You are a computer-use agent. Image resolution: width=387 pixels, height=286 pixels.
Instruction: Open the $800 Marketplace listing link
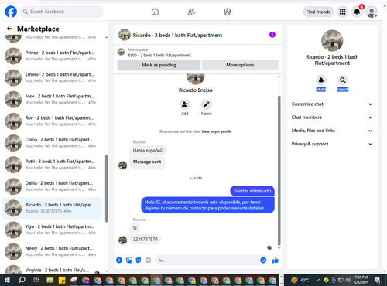pyautogui.click(x=159, y=55)
